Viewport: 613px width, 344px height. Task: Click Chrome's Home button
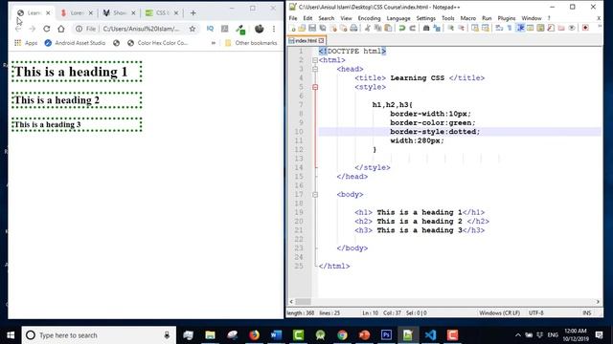click(x=61, y=29)
